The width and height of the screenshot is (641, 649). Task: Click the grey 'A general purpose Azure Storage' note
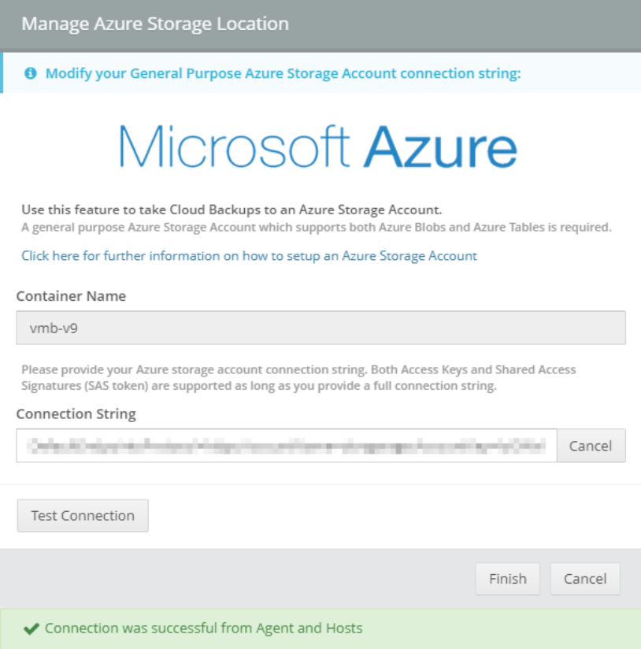[x=316, y=228]
